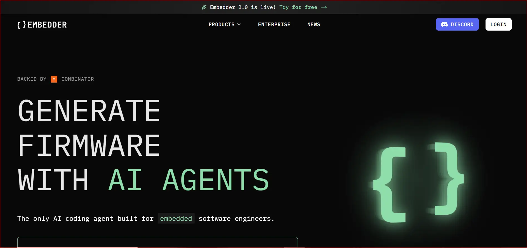Click the green 'AI AGENTS' headline text
This screenshot has height=248, width=527.
188,180
